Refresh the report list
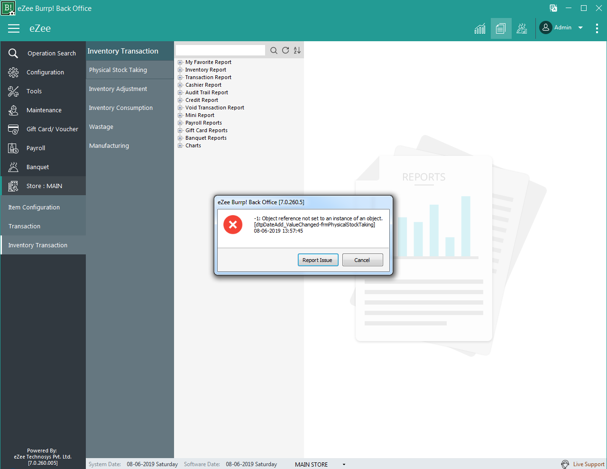The height and width of the screenshot is (469, 607). click(285, 50)
